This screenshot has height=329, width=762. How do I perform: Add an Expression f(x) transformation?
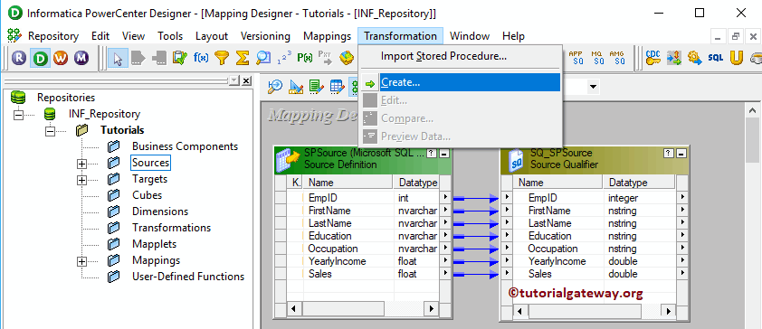coord(201,59)
